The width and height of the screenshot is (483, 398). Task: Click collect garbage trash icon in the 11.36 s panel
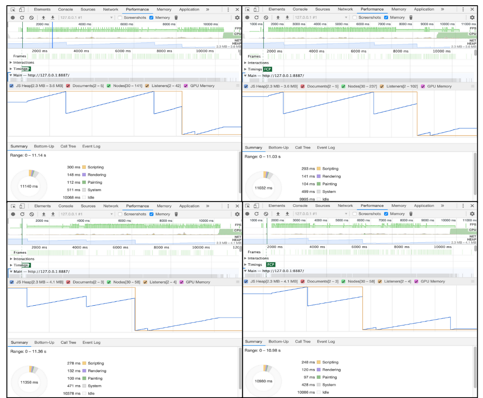176,214
